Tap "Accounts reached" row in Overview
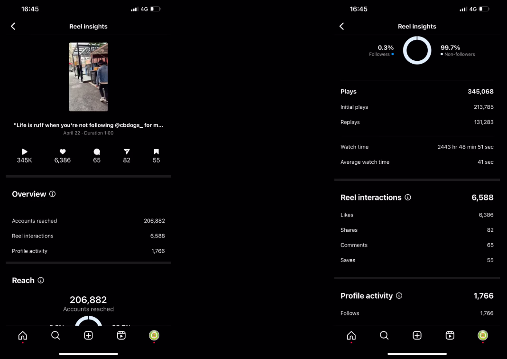507x359 pixels. (x=88, y=221)
